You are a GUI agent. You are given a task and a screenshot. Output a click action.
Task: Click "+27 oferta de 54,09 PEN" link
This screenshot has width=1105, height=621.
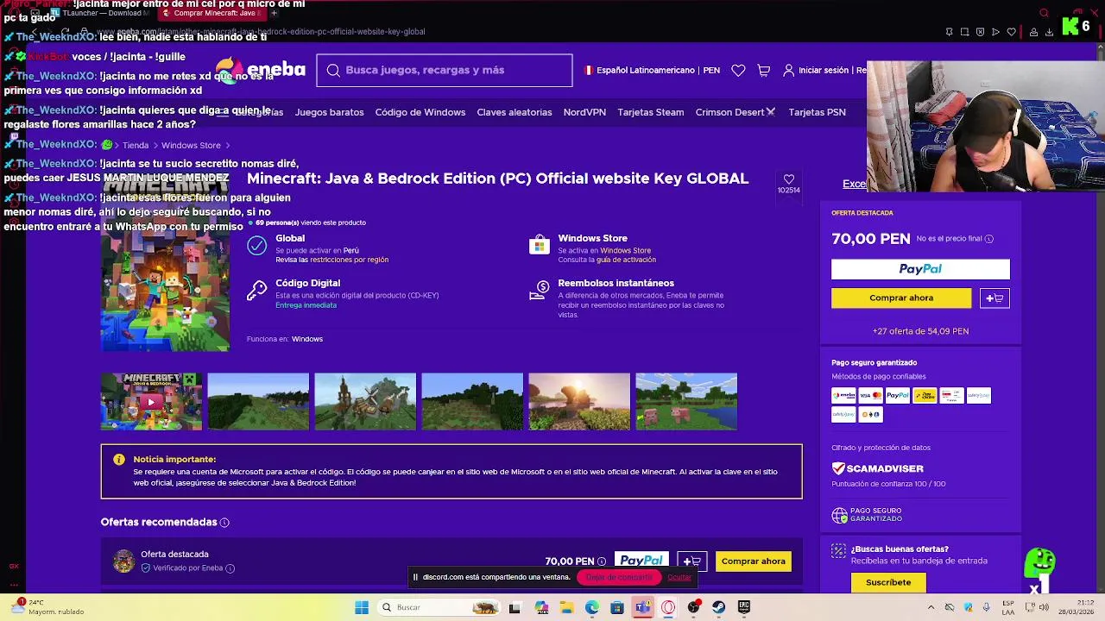(x=920, y=331)
